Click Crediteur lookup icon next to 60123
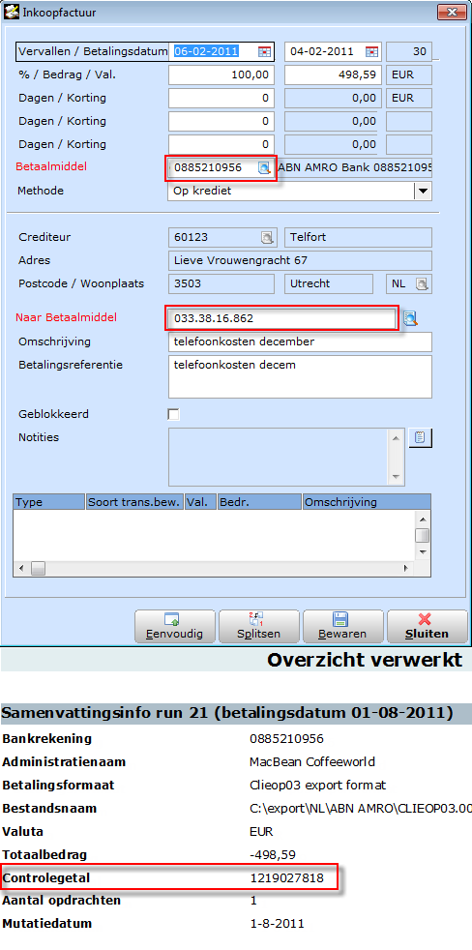This screenshot has height=950, width=472. pos(267,238)
